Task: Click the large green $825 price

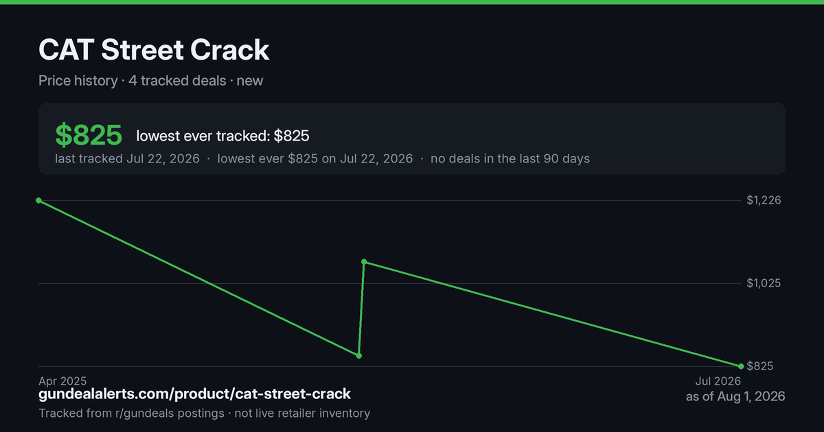Action: coord(89,135)
